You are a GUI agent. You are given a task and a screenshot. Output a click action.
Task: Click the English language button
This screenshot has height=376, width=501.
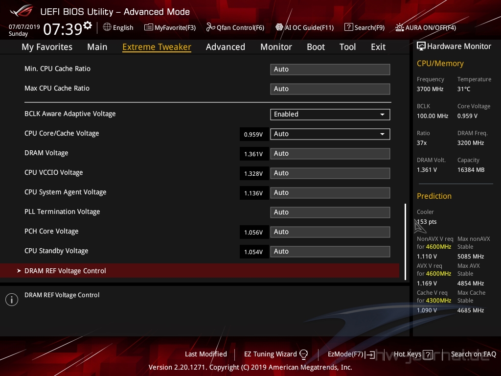(x=118, y=27)
